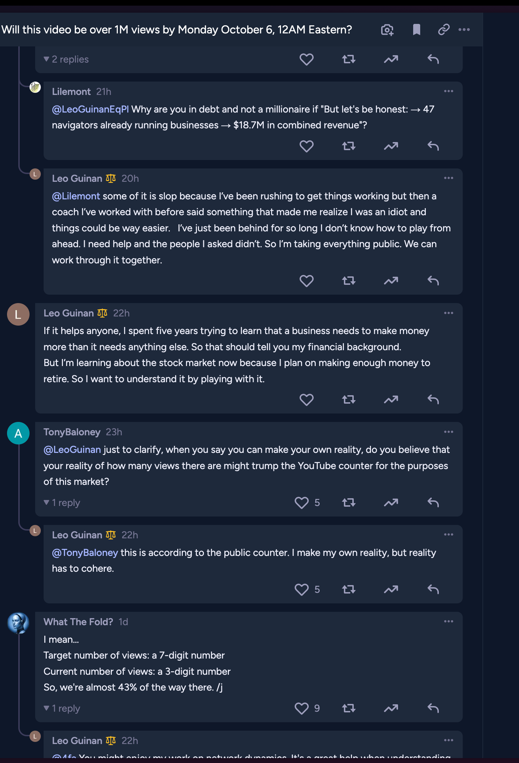This screenshot has width=519, height=763.
Task: Bookmark this market using the header icon
Action: click(x=416, y=30)
